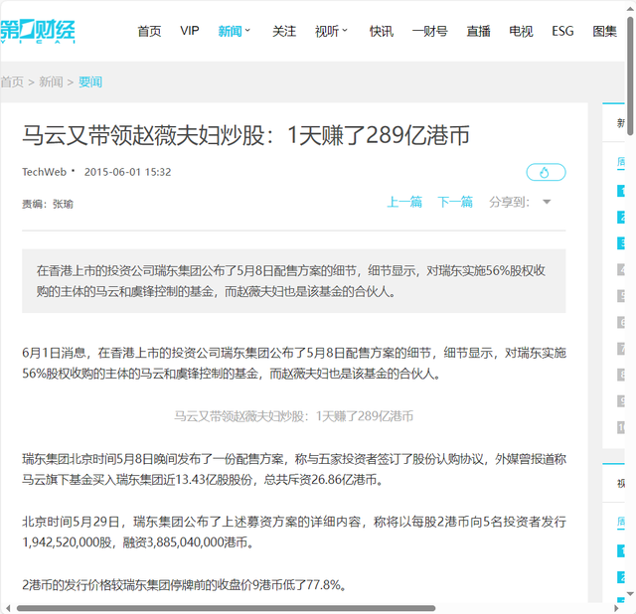Open the 电视 nav item
The image size is (636, 614).
point(521,31)
